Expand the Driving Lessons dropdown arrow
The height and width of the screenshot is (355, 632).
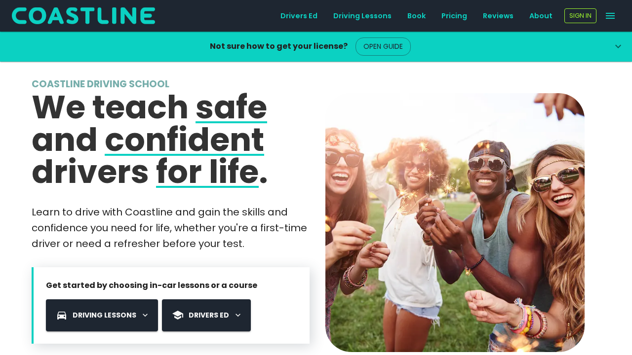click(145, 315)
